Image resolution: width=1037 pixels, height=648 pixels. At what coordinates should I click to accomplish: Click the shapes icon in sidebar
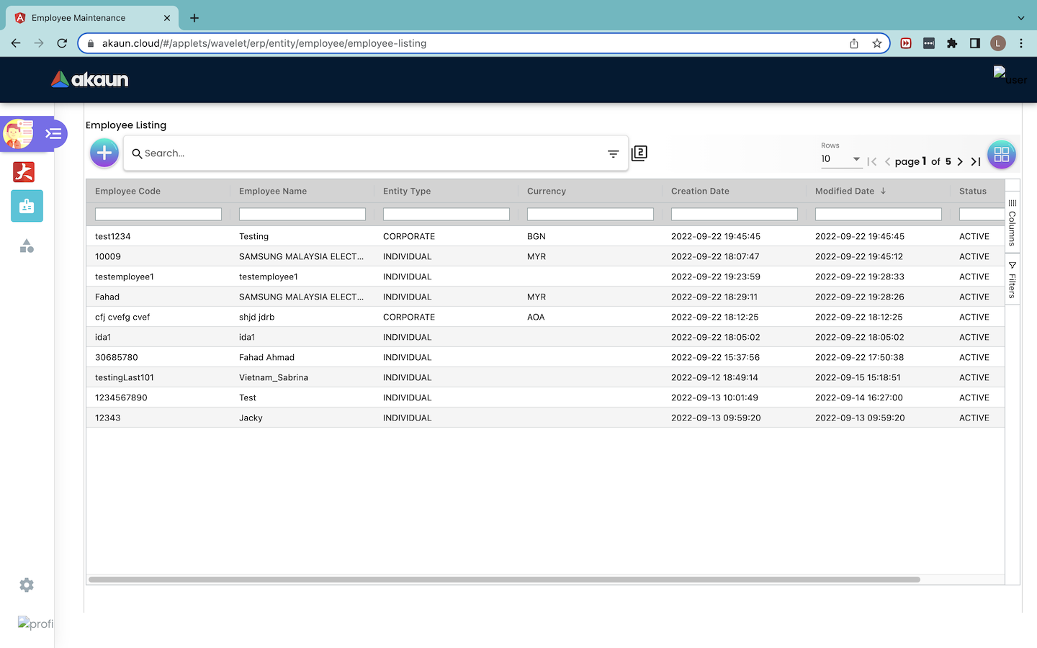[x=27, y=246]
